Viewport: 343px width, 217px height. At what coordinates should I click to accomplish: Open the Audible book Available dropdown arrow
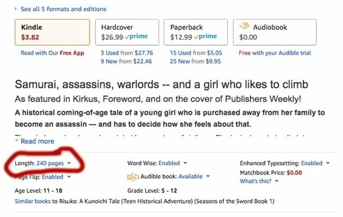pyautogui.click(x=208, y=176)
